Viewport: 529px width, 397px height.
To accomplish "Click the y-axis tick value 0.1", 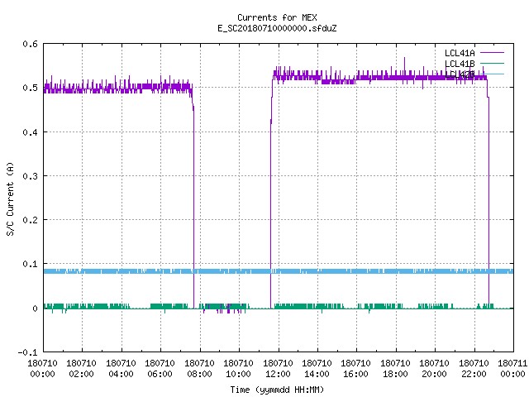I will [30, 264].
